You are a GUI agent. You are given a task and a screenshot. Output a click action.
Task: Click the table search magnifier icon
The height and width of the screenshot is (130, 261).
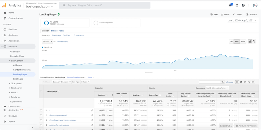pos(223,82)
